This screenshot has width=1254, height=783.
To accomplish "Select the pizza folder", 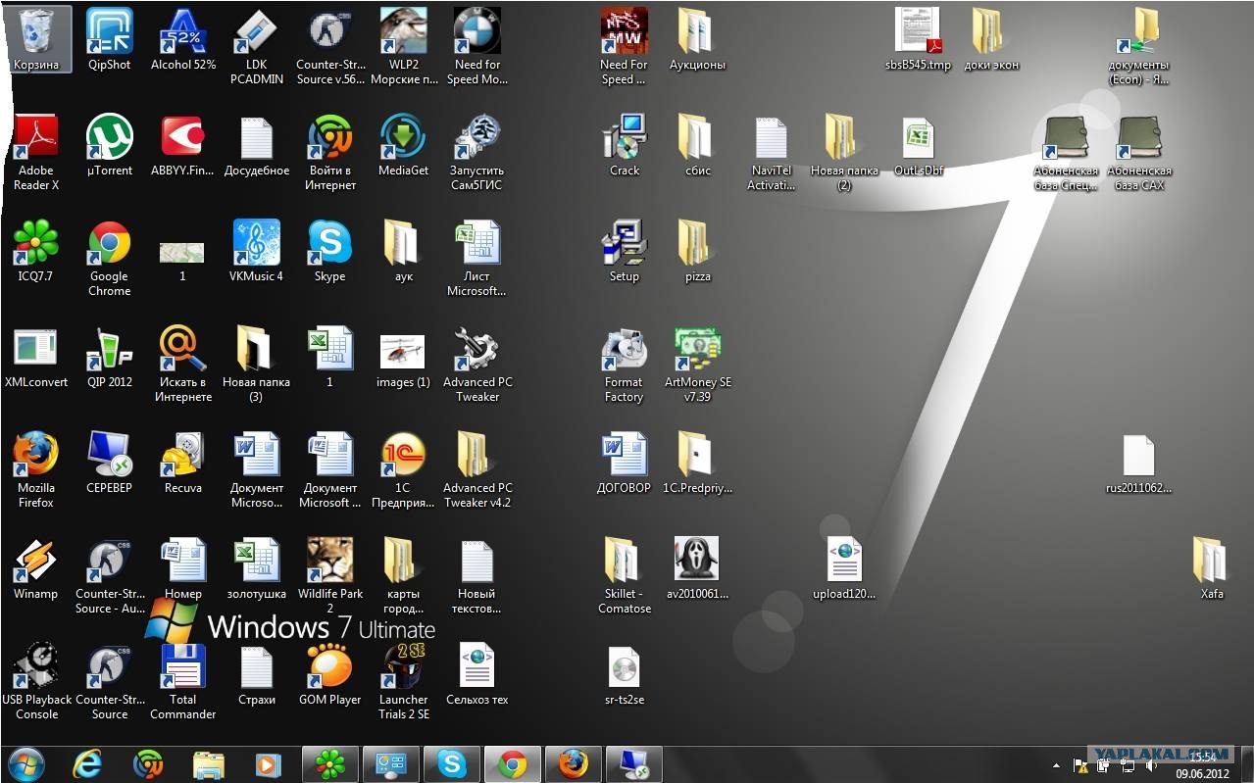I will 698,251.
